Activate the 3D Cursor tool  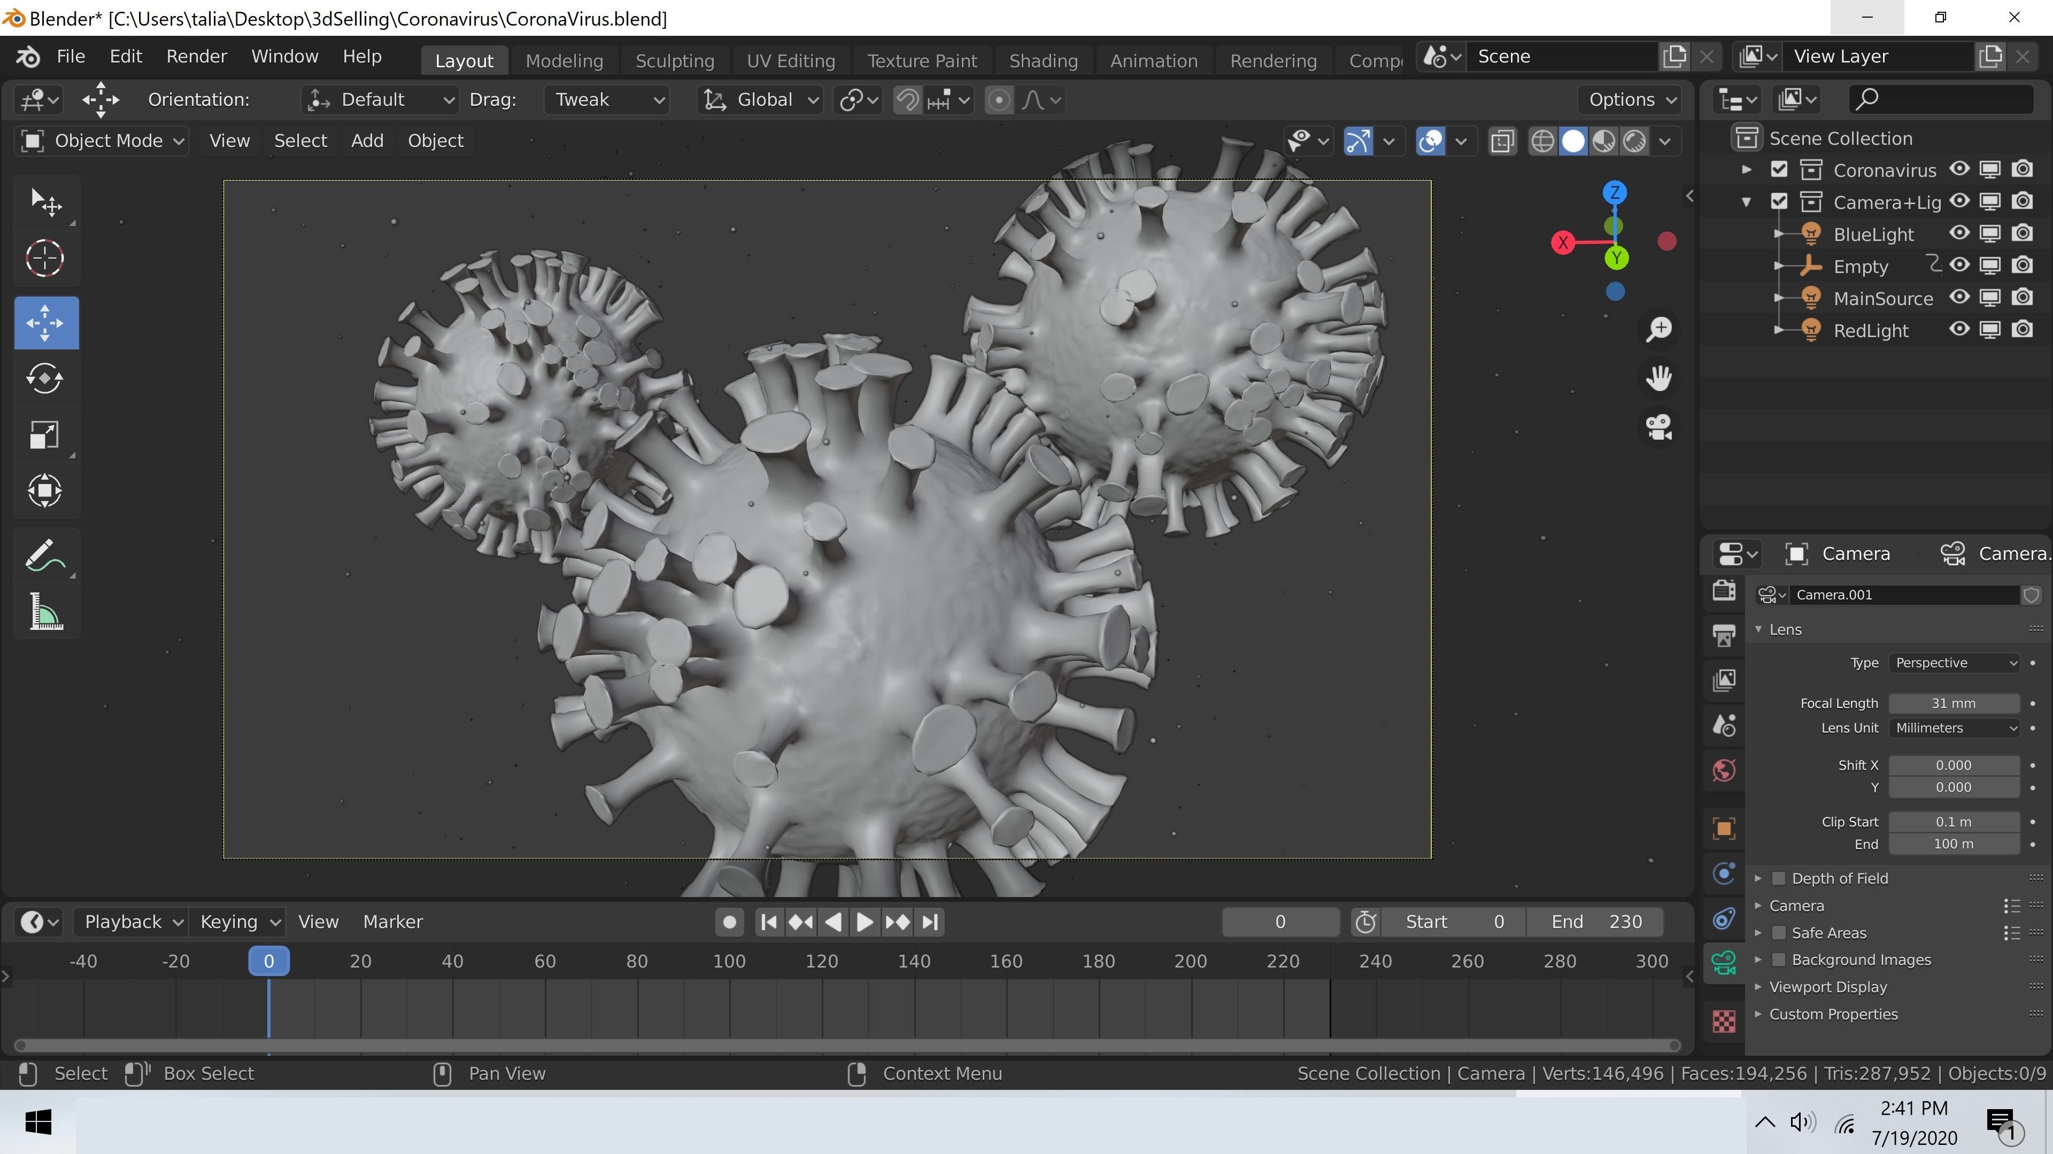[x=45, y=258]
